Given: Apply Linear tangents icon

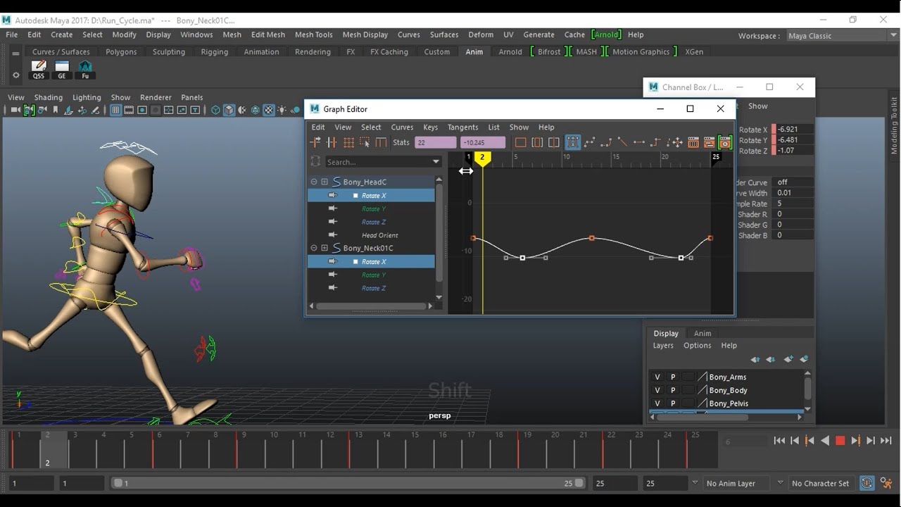Looking at the screenshot, I should [x=622, y=142].
